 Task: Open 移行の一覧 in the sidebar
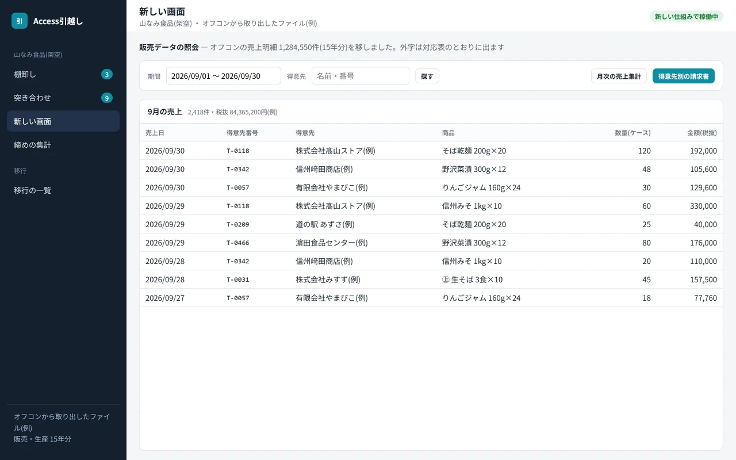pos(63,190)
